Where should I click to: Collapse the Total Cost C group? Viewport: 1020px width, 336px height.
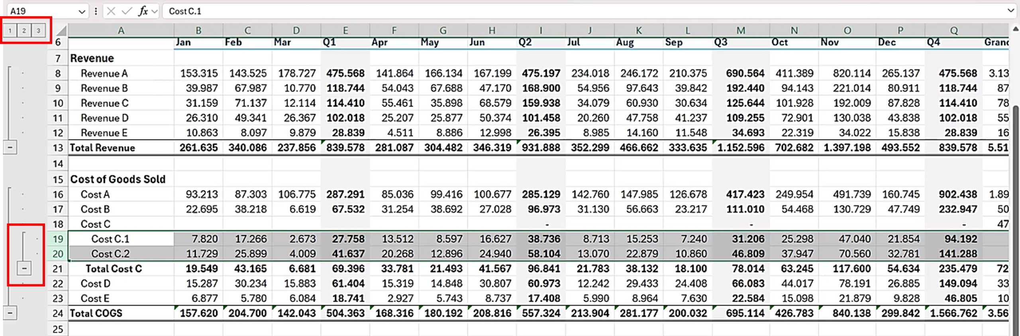click(x=24, y=269)
